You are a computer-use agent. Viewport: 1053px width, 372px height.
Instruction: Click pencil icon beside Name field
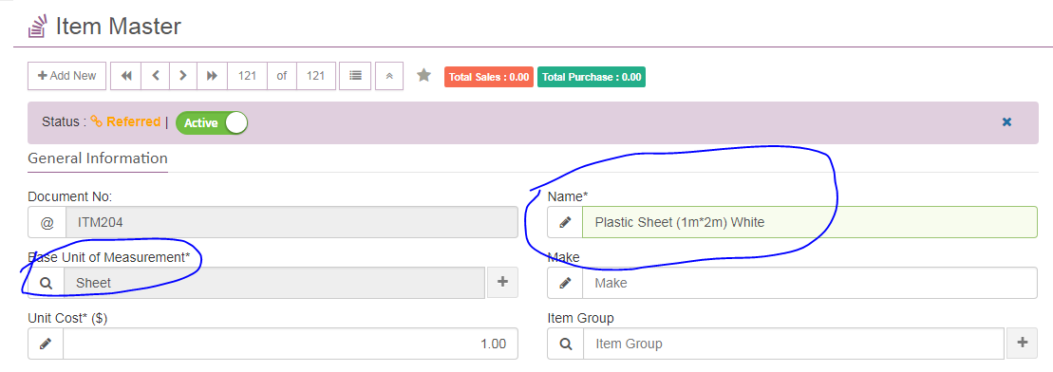(565, 222)
